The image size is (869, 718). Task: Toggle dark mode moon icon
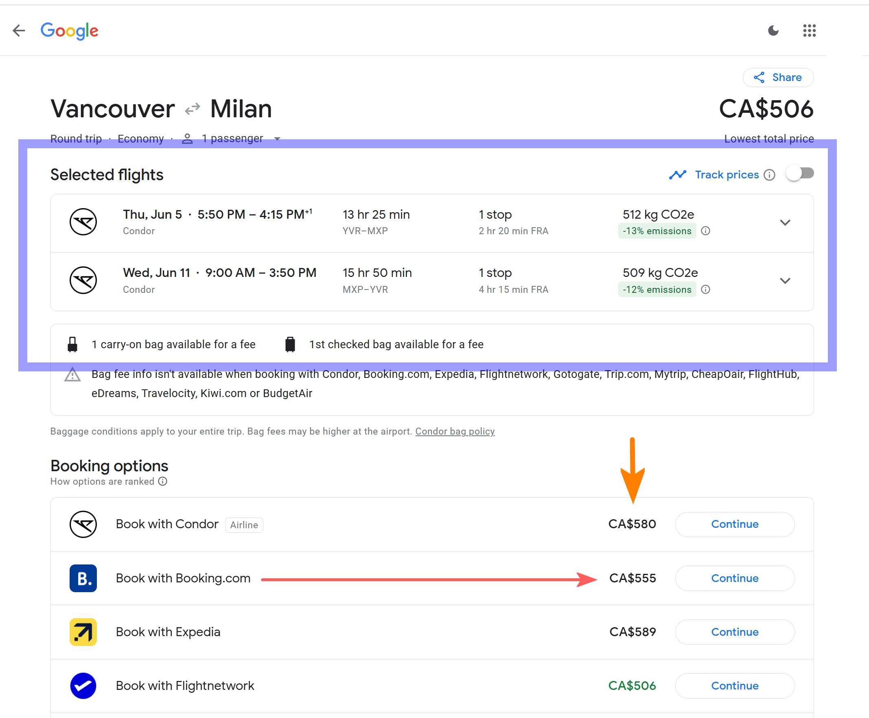(773, 31)
